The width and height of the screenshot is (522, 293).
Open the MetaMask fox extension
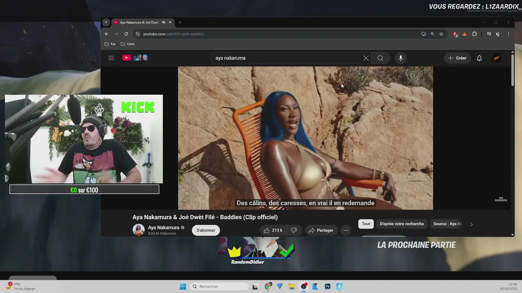[x=464, y=34]
